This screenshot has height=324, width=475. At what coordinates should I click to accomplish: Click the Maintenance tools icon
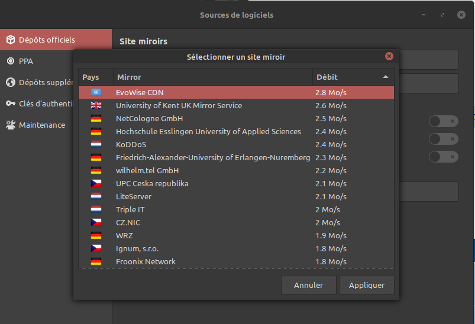(x=11, y=125)
